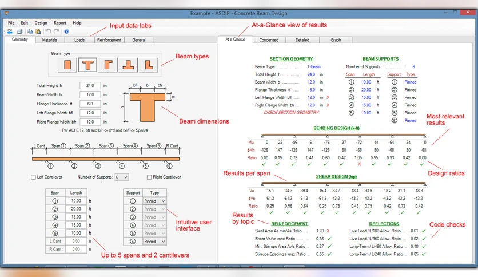Click the REINFORCEMENT heading in results
478x277 pixels.
point(289,224)
